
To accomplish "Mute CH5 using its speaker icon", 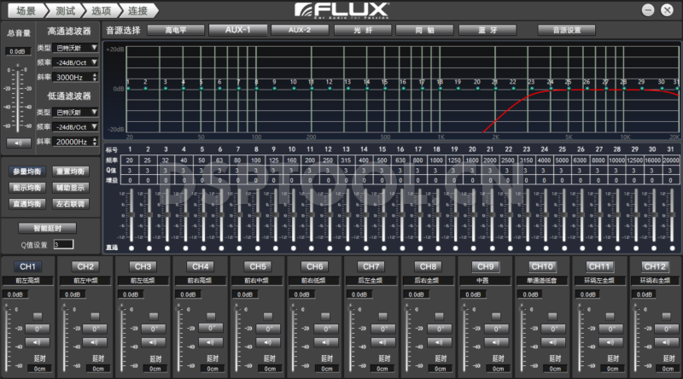I will [x=268, y=342].
